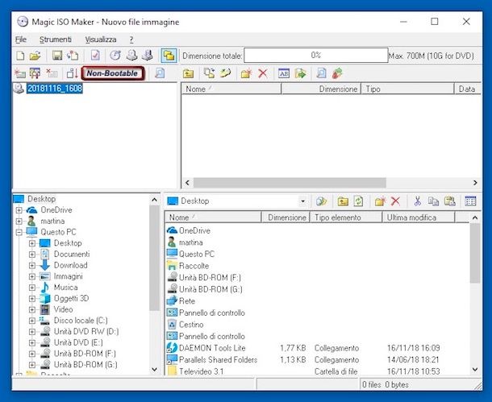The image size is (492, 402).
Task: Open the ? help menu
Action: coord(131,39)
